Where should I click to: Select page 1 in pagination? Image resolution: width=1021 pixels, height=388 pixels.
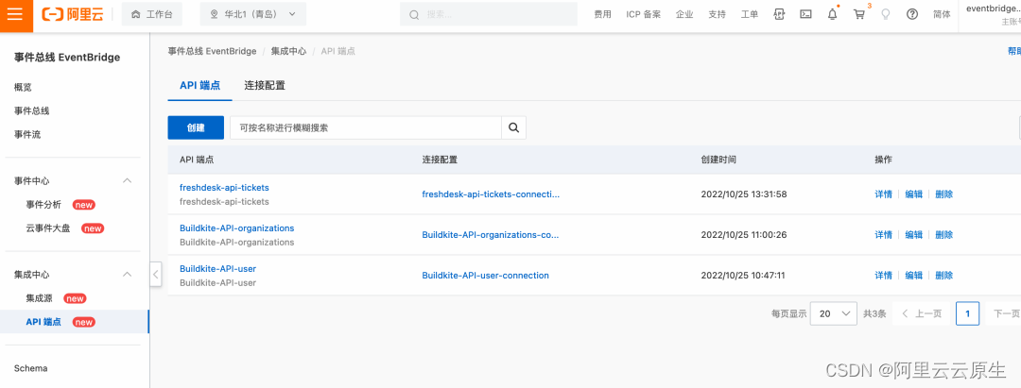pyautogui.click(x=968, y=313)
